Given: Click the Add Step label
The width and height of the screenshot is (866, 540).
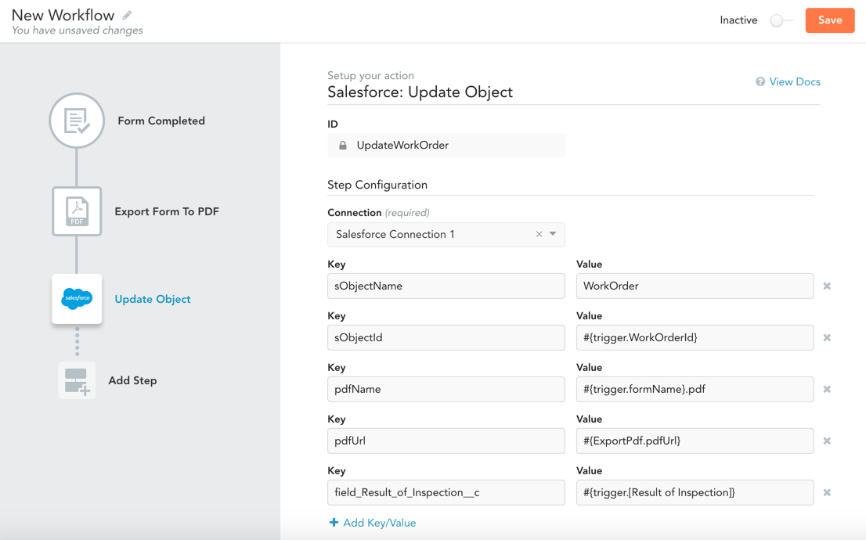Looking at the screenshot, I should 132,380.
